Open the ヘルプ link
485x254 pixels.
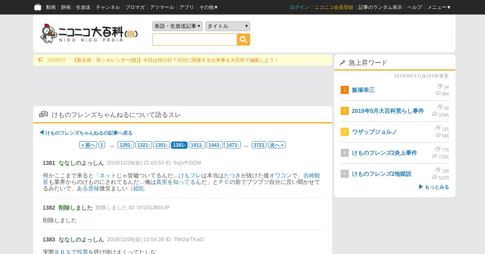(x=415, y=7)
